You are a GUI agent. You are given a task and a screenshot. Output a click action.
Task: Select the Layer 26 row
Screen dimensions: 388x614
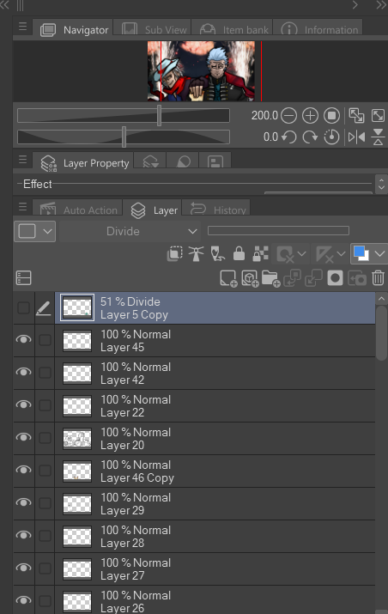point(215,600)
